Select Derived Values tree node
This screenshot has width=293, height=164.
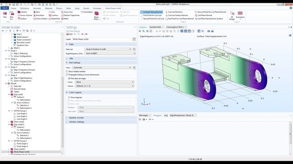(19, 89)
